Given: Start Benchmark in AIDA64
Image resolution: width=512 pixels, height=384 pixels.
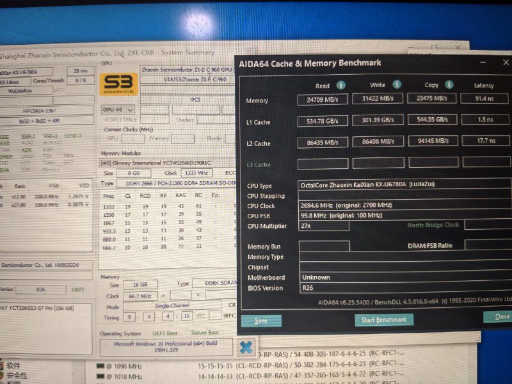Looking at the screenshot, I should (383, 319).
